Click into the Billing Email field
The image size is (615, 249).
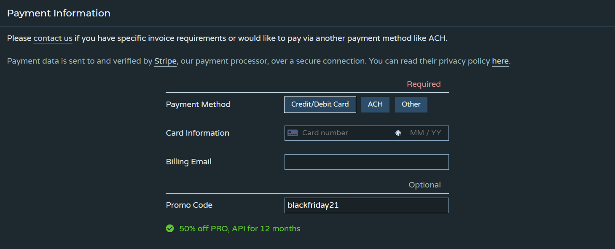(x=367, y=162)
